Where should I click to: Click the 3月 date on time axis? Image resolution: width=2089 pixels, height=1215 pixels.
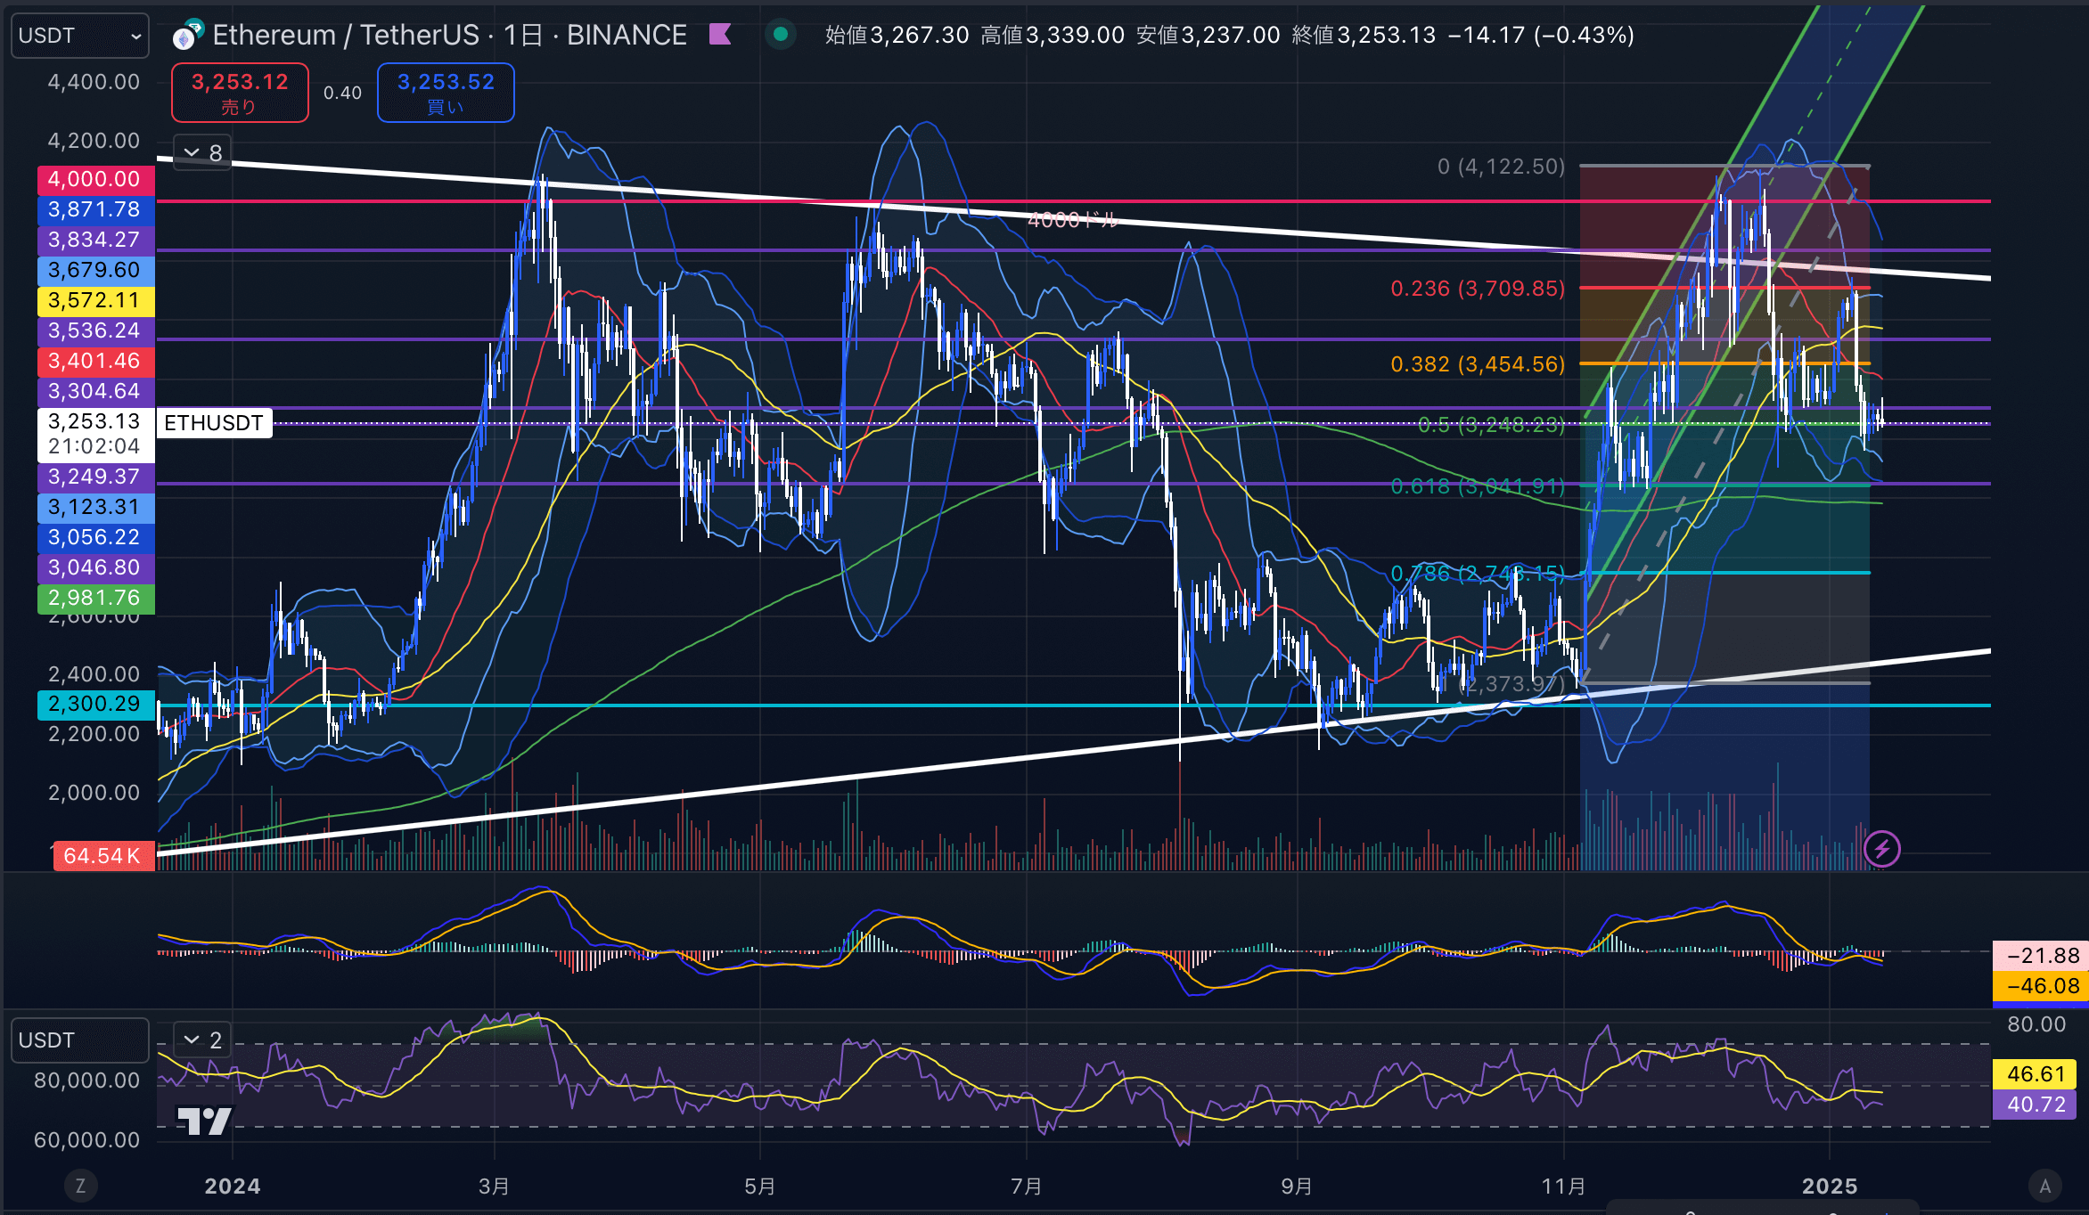(494, 1186)
